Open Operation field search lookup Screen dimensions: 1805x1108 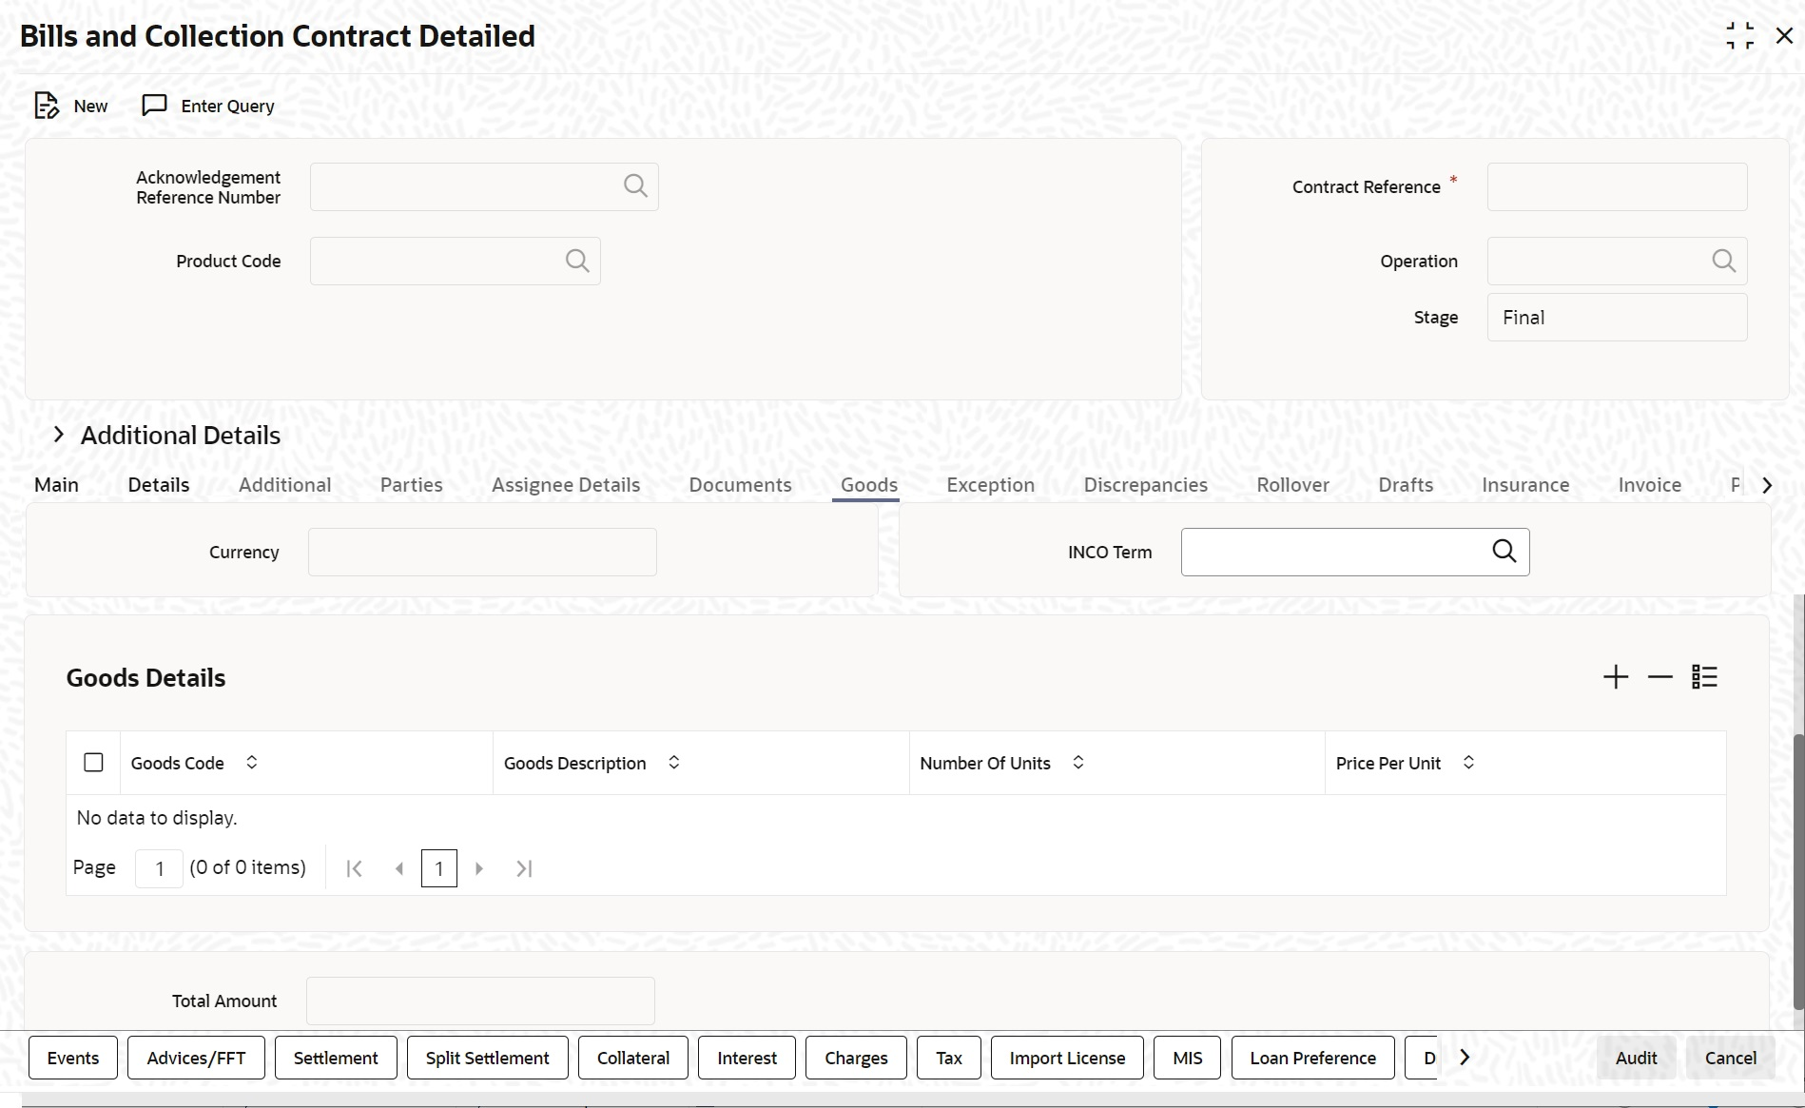[1723, 261]
